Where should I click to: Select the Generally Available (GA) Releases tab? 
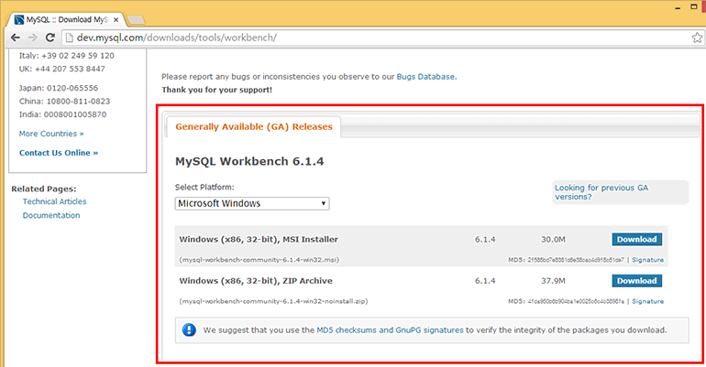click(x=254, y=126)
